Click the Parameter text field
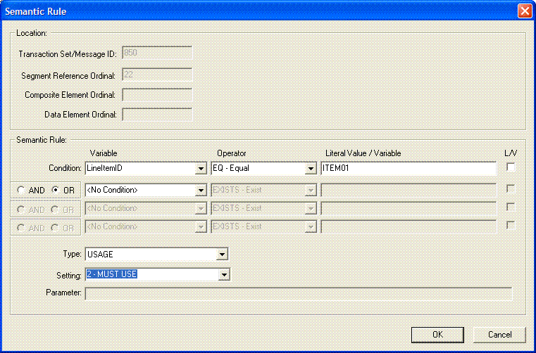 (x=298, y=293)
